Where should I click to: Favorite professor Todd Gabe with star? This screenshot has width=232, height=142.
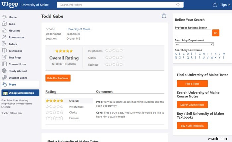[x=164, y=16]
